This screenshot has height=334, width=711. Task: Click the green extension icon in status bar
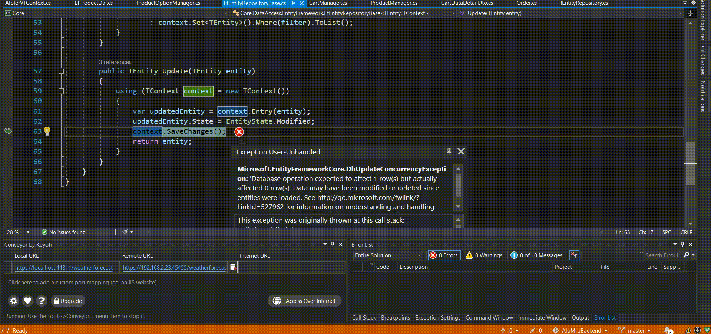coord(707,330)
